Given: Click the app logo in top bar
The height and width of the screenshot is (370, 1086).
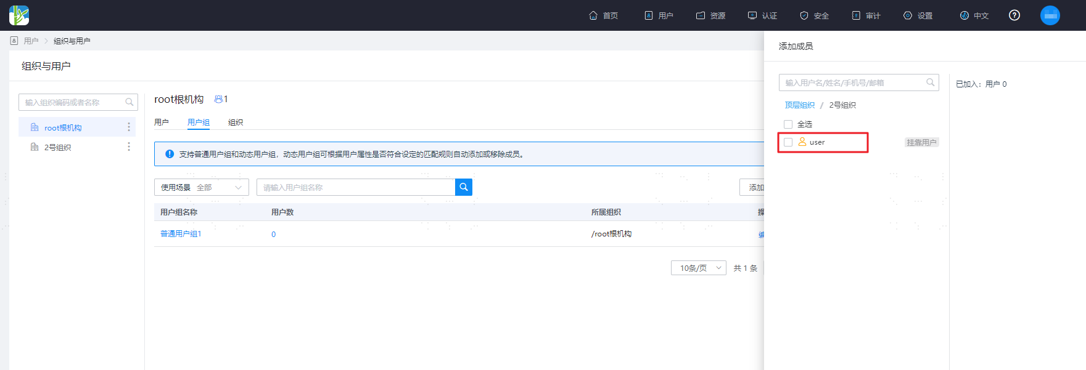Looking at the screenshot, I should pyautogui.click(x=19, y=15).
